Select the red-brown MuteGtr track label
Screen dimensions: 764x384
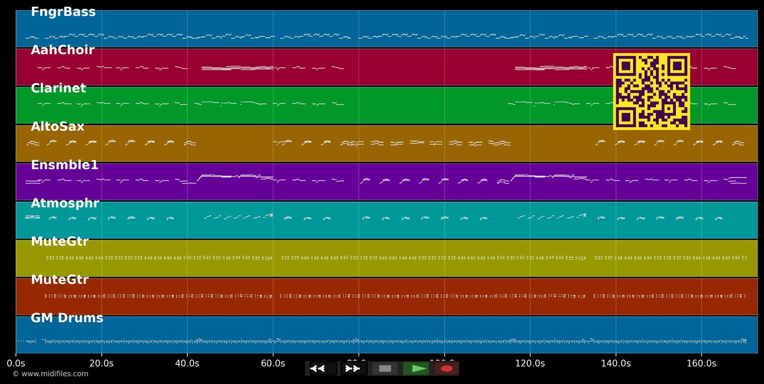point(60,280)
